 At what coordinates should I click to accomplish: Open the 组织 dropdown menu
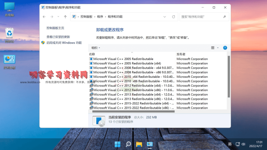click(x=96, y=48)
